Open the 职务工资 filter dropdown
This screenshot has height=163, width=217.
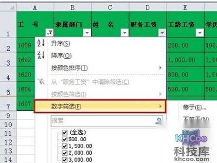tap(162, 33)
